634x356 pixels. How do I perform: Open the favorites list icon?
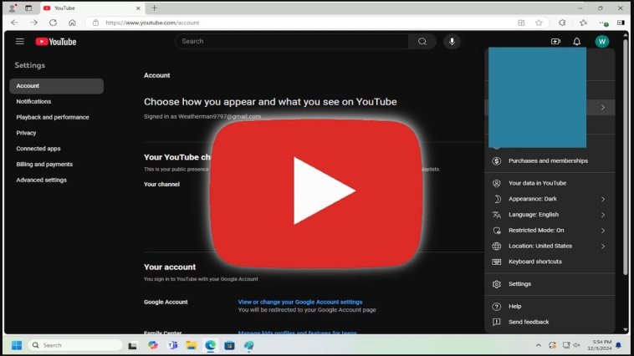pyautogui.click(x=583, y=23)
